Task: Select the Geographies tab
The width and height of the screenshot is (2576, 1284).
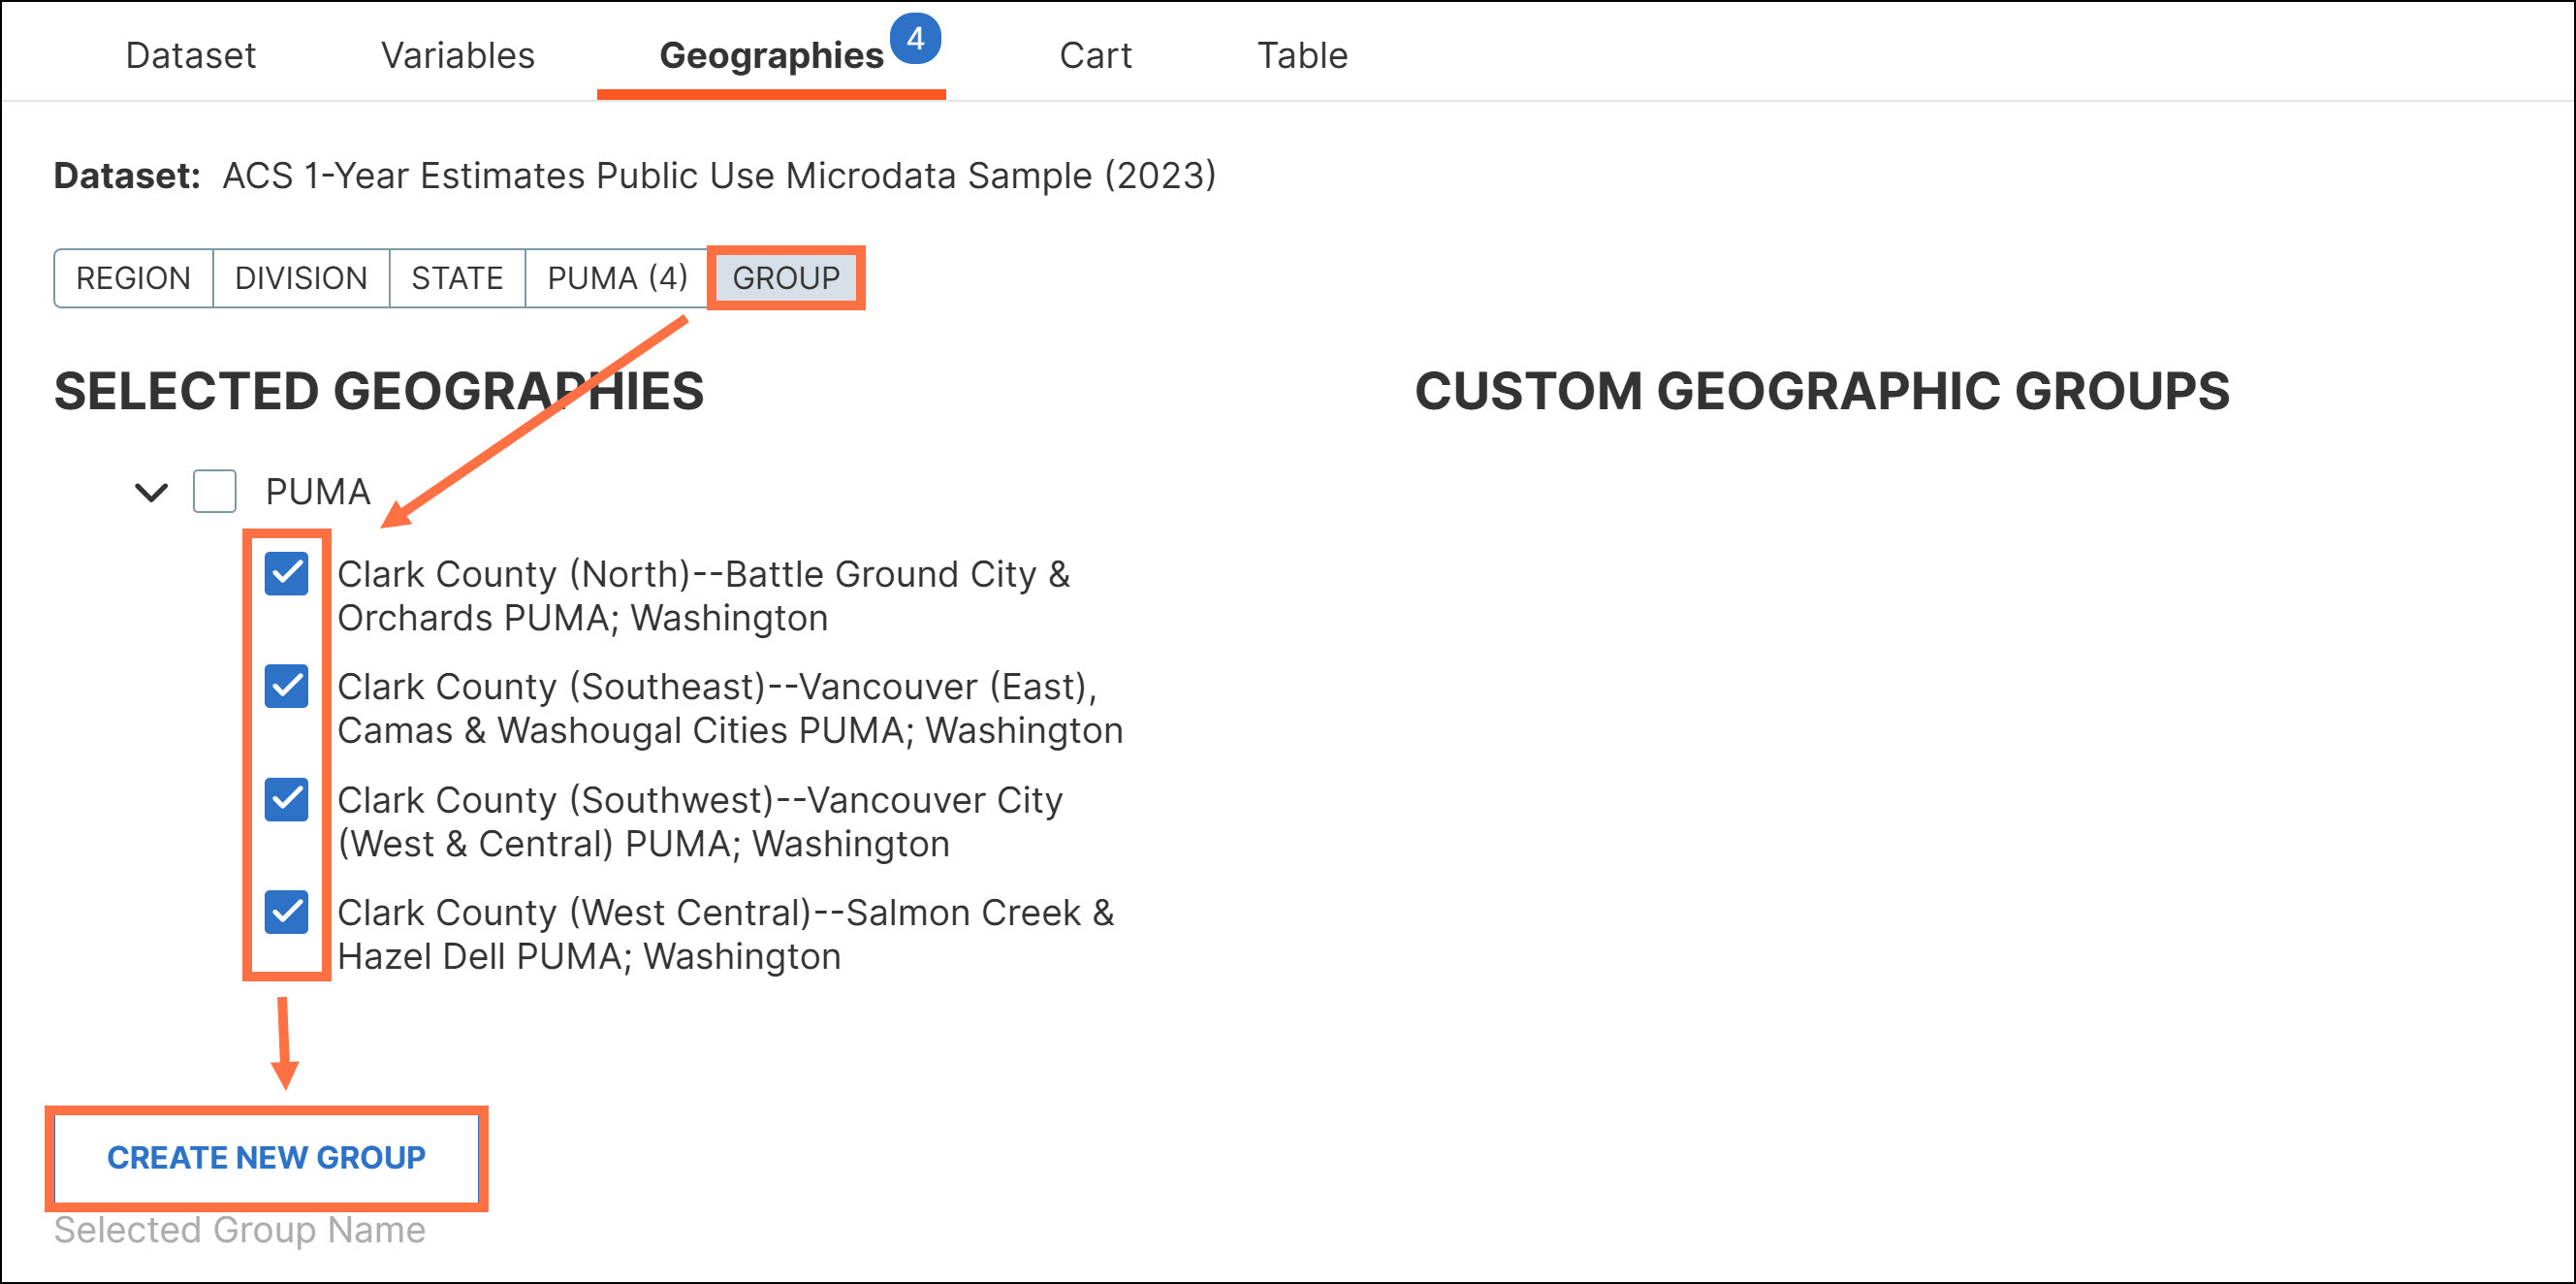Action: click(771, 56)
